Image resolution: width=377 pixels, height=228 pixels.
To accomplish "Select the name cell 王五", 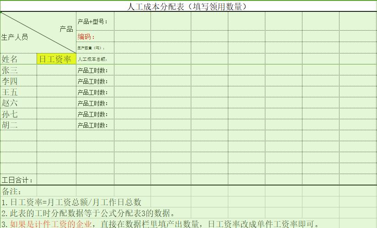I will pos(18,92).
